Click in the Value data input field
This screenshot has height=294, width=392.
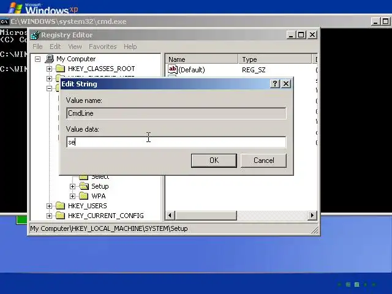point(176,142)
